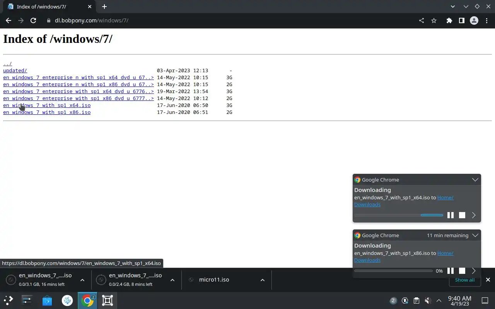The image size is (495, 309).
Task: Click x86.iso notification progress bar
Action: 393,271
